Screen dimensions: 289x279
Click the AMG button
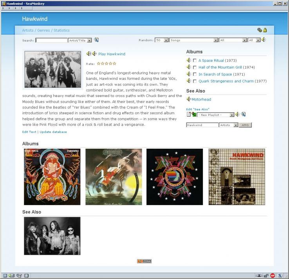245,125
